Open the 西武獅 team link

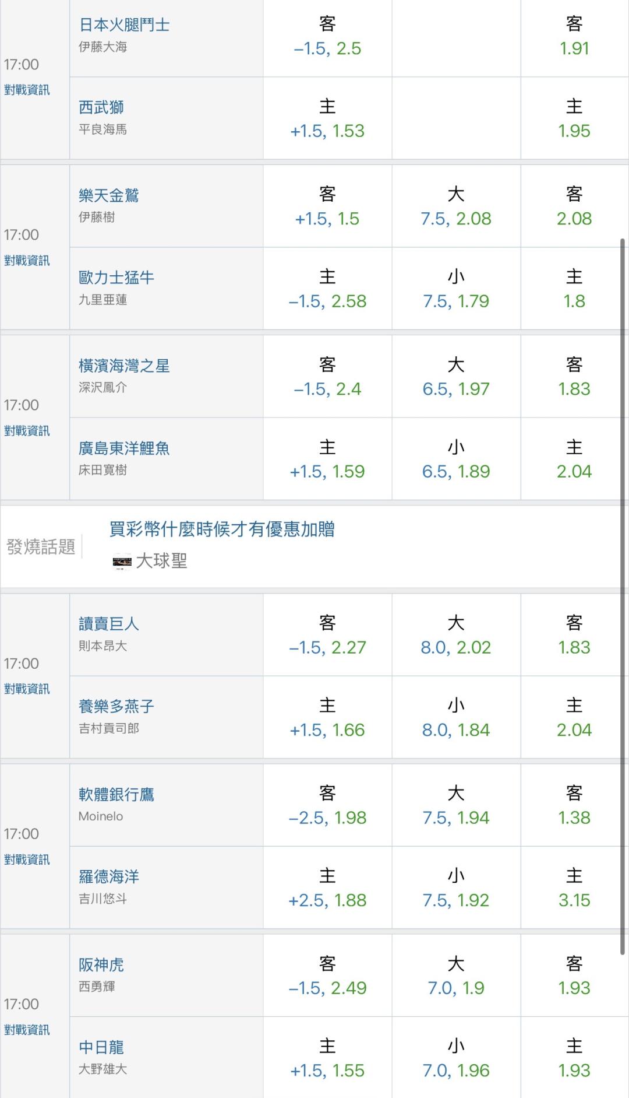click(x=101, y=107)
